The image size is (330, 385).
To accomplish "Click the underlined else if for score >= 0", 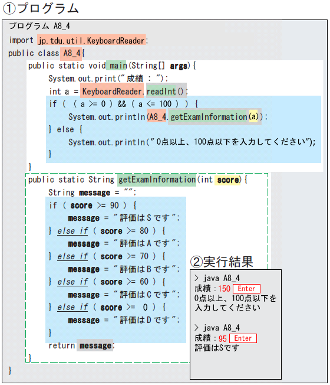I will 72,307.
